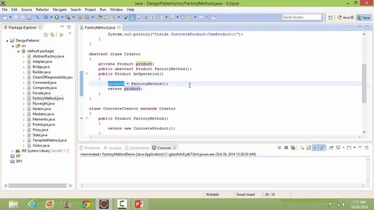Clear the Console output
This screenshot has height=210, width=374.
302,148
